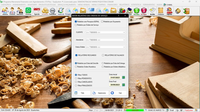Click the Data Final date field

[x=115, y=85]
